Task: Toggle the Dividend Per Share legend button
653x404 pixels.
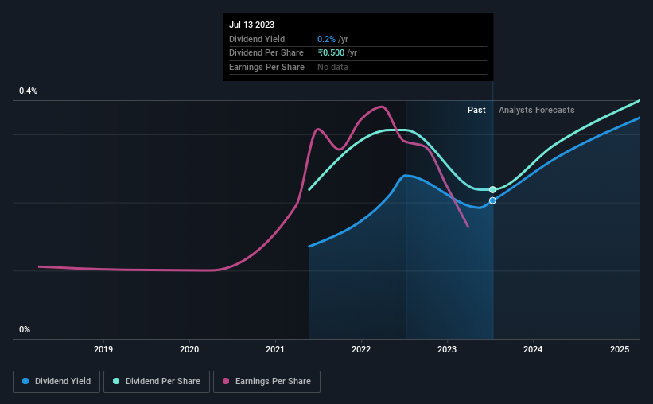Action: click(157, 382)
